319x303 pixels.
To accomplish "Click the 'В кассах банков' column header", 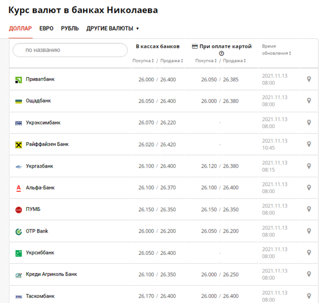I will [x=158, y=46].
